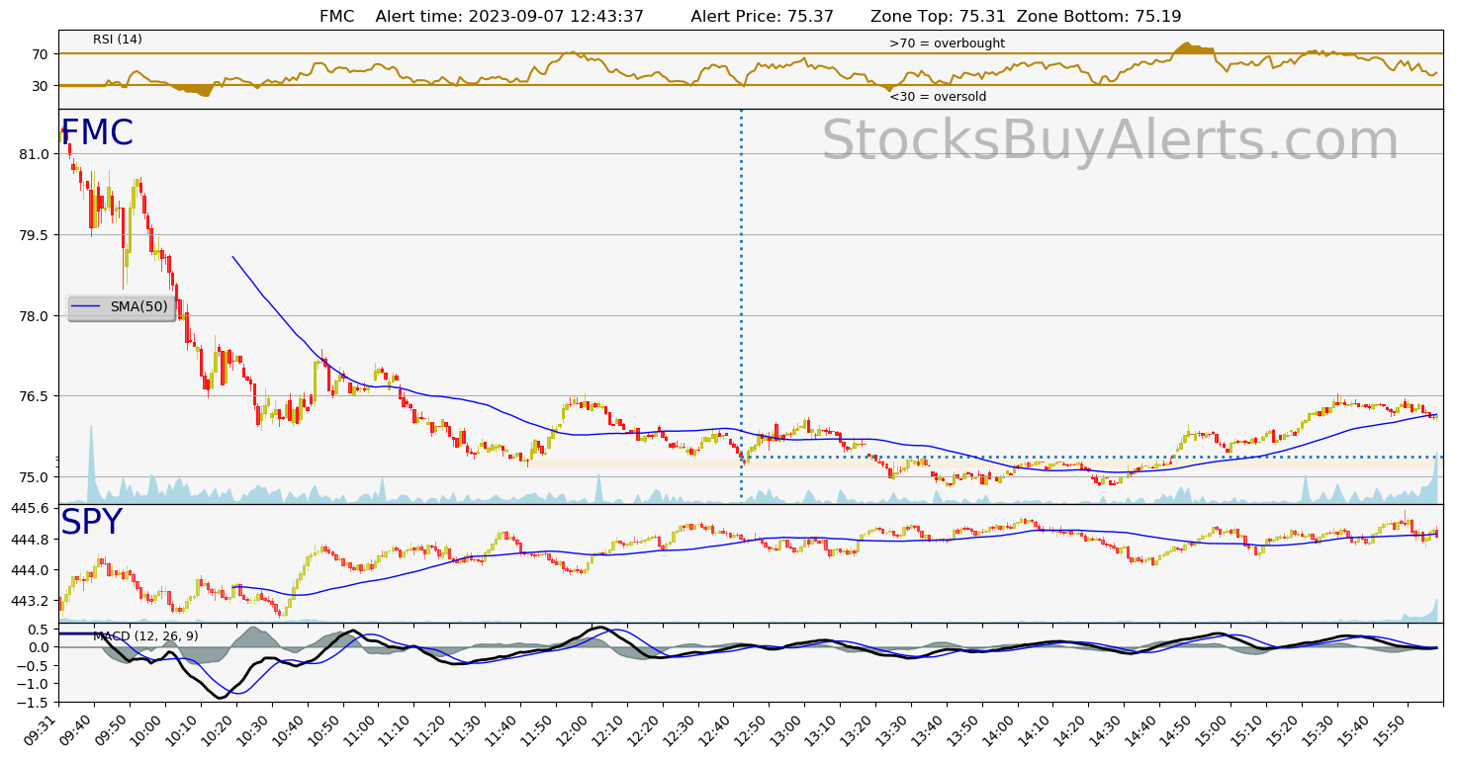Click the '>70 = overbought' annotation
This screenshot has width=1458, height=759.
(x=947, y=43)
